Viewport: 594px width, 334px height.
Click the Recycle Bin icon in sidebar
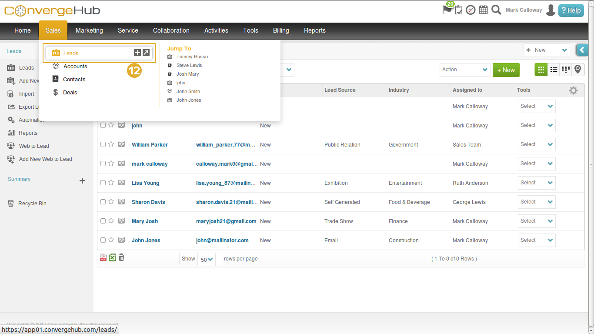coord(11,204)
